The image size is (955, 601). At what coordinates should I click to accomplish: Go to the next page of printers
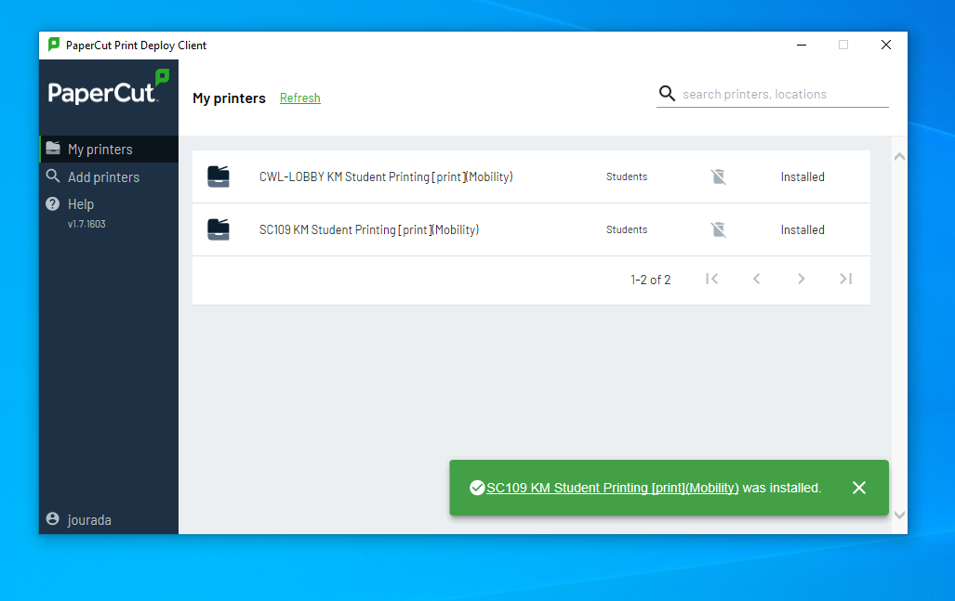pyautogui.click(x=801, y=279)
